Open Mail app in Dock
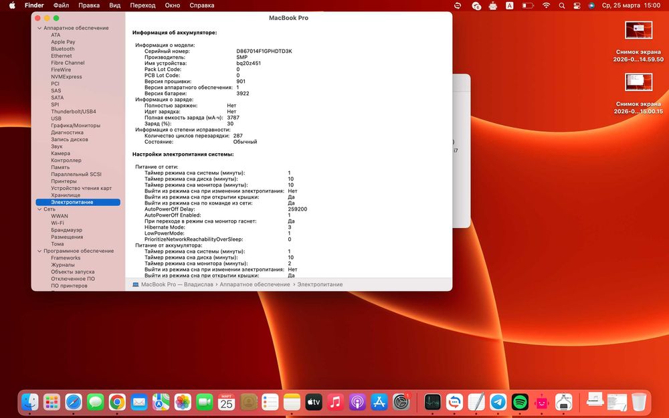 pyautogui.click(x=139, y=402)
